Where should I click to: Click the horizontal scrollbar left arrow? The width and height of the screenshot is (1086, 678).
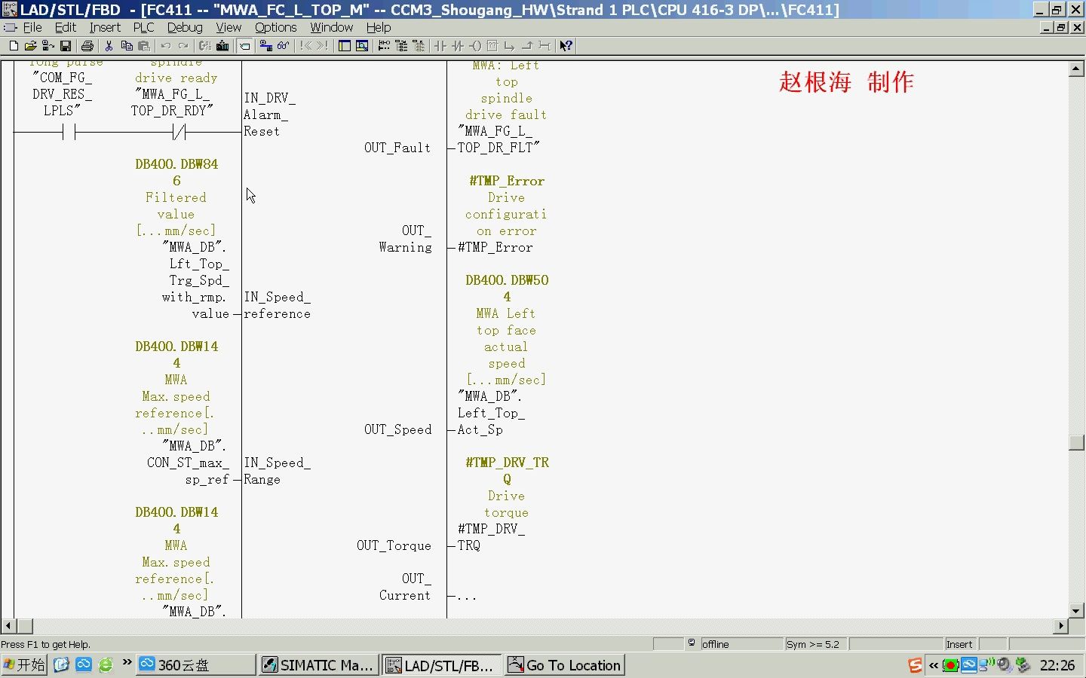click(x=8, y=626)
